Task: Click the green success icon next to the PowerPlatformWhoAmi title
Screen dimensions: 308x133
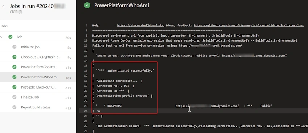Action: pos(87,5)
